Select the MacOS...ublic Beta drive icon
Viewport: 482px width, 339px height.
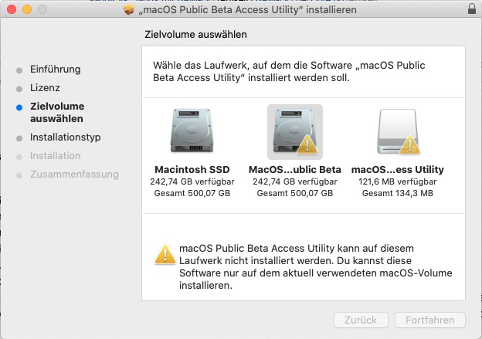pyautogui.click(x=295, y=131)
